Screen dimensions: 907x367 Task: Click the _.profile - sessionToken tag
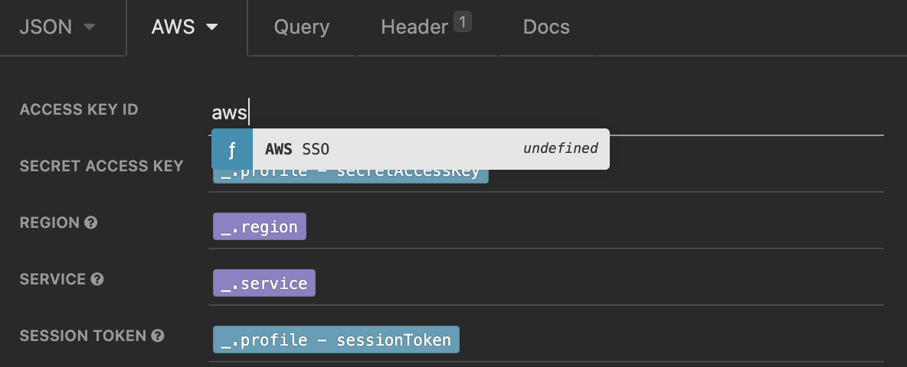point(336,340)
